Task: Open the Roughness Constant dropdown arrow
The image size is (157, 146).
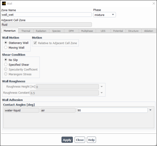Action: click(102, 93)
